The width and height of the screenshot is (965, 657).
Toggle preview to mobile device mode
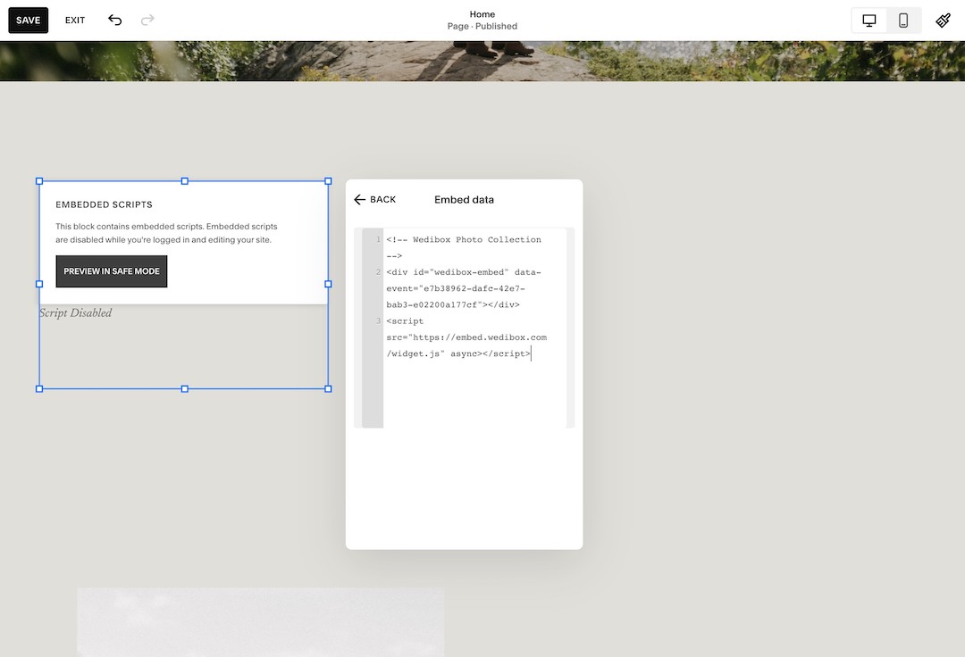click(902, 20)
